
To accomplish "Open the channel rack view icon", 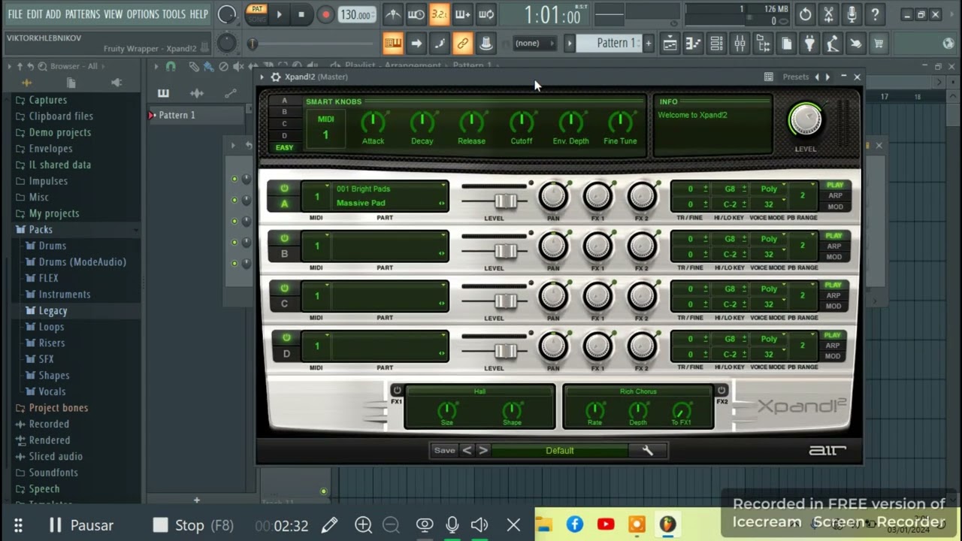I will (716, 44).
